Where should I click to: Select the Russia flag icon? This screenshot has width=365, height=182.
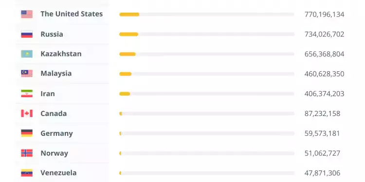point(27,34)
